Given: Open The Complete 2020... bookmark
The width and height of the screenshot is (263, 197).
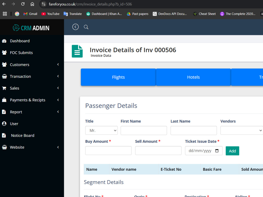Looking at the screenshot, I should pyautogui.click(x=238, y=14).
